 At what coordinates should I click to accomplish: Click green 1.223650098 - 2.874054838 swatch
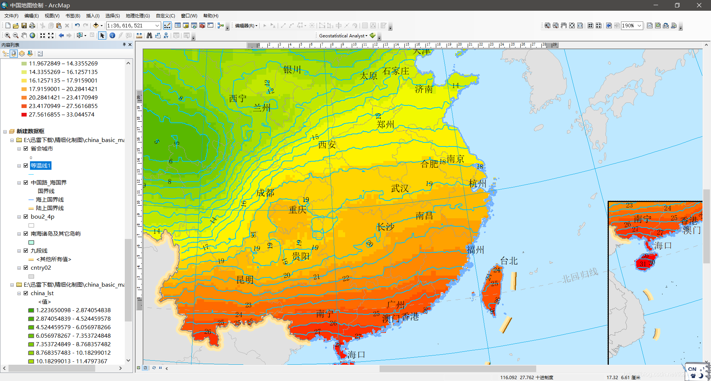click(x=31, y=310)
